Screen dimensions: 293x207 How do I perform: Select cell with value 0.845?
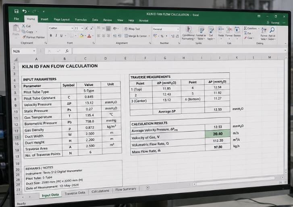89,96
